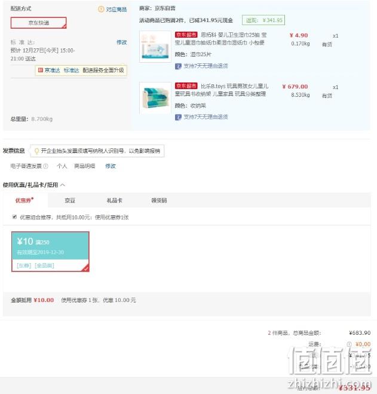Toggle 优惠组合推荐 checkbox
Image resolution: width=377 pixels, height=394 pixels.
14,217
